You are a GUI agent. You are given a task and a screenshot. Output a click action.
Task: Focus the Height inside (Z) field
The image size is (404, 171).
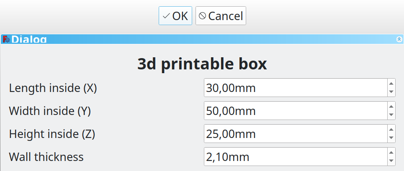(296, 133)
